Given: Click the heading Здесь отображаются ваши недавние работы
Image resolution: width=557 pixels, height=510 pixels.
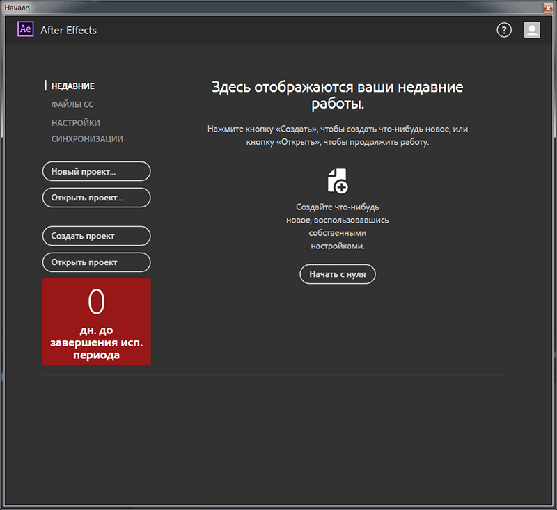Looking at the screenshot, I should pyautogui.click(x=338, y=95).
